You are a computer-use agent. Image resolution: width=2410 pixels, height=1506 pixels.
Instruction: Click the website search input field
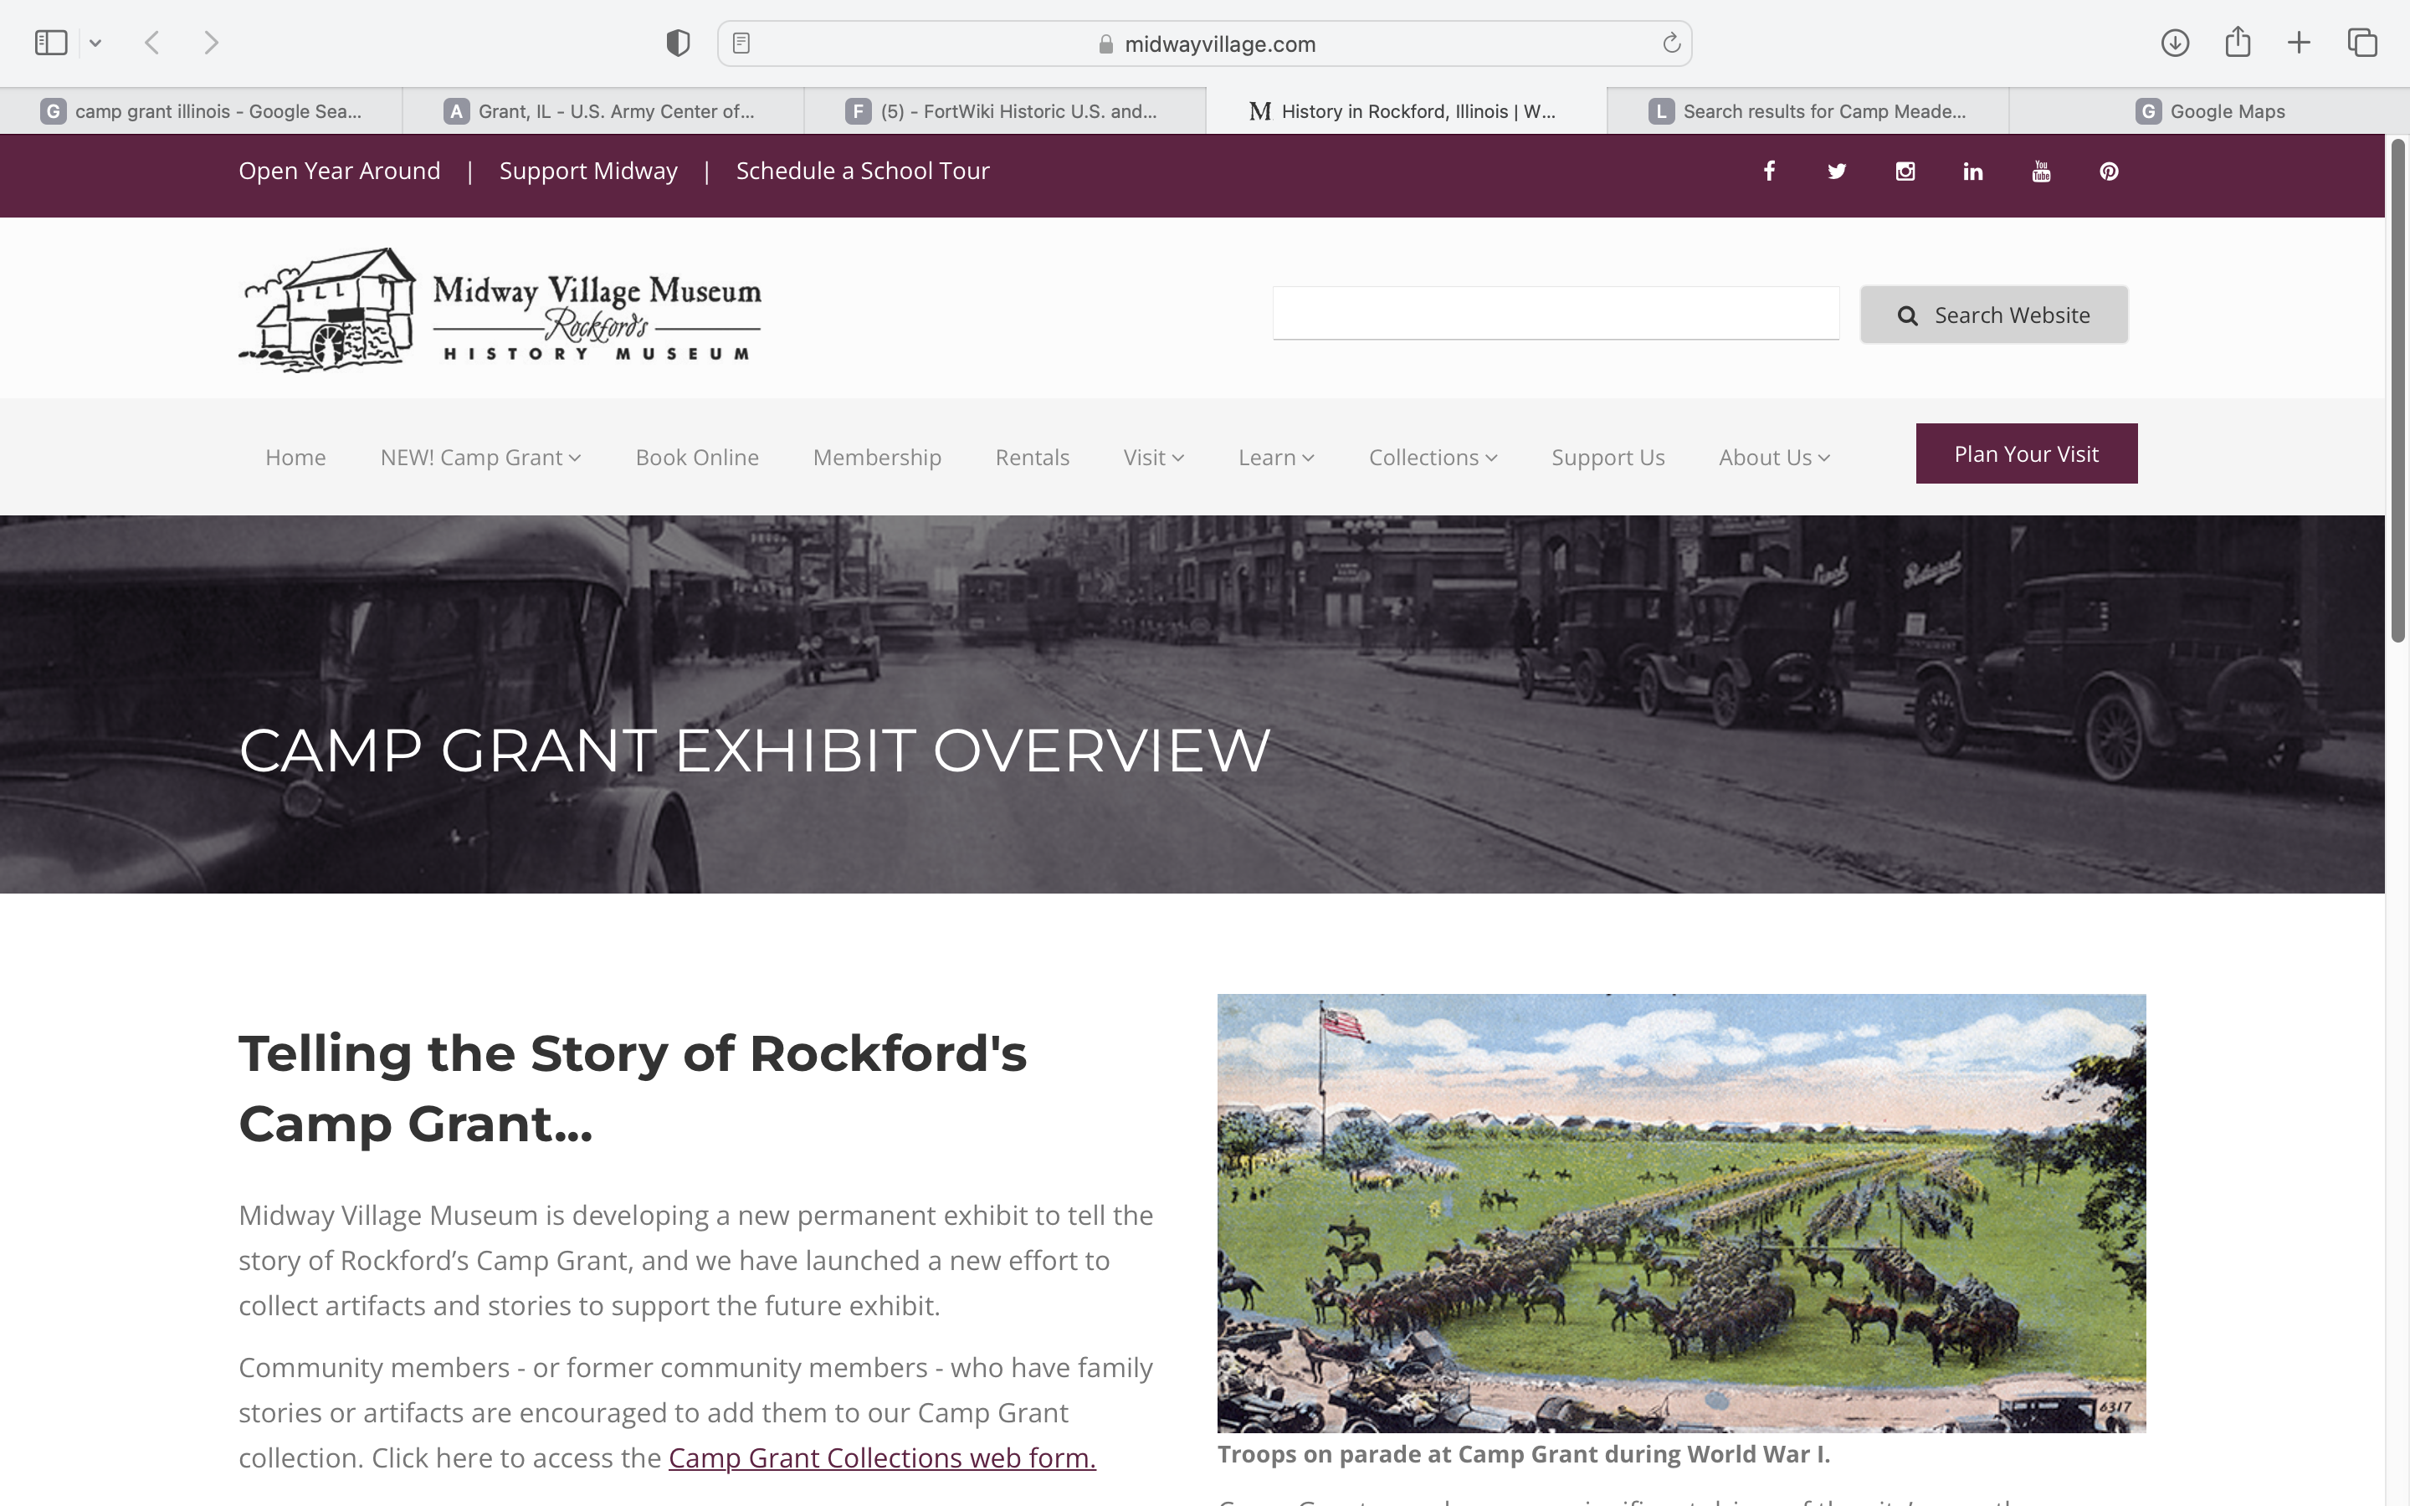(1555, 314)
